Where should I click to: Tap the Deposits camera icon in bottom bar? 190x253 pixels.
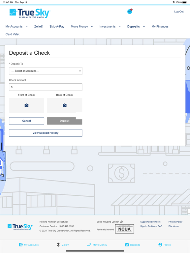tap(127, 245)
